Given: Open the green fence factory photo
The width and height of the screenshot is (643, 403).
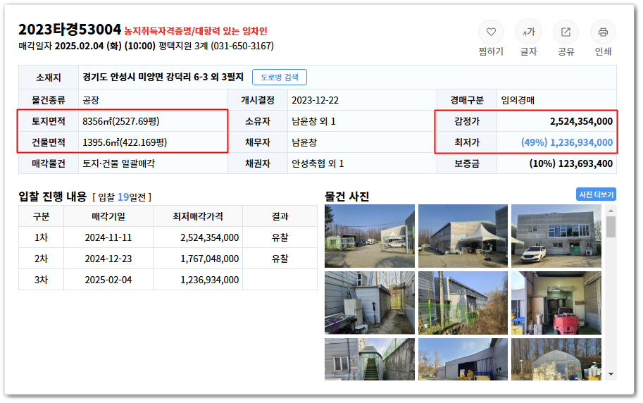Looking at the screenshot, I should pos(463,303).
